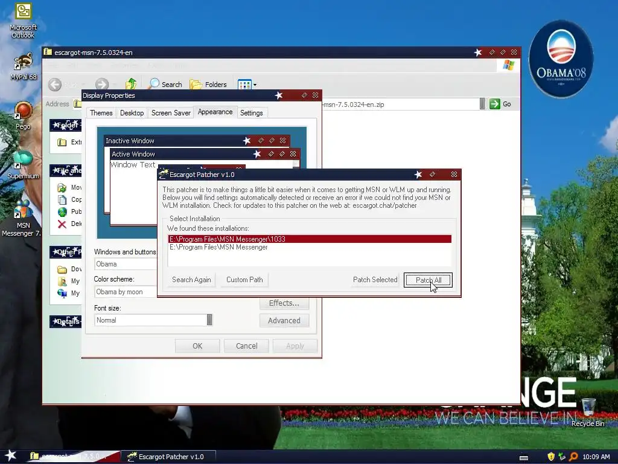
Task: Go up one folder level in Explorer
Action: (x=131, y=84)
